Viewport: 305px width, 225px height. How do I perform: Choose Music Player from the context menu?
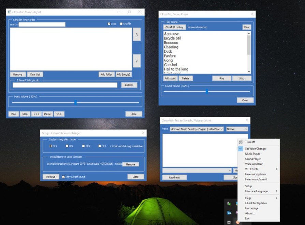click(252, 154)
